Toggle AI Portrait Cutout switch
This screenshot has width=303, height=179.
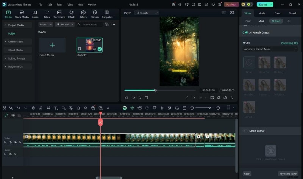[x=245, y=33]
